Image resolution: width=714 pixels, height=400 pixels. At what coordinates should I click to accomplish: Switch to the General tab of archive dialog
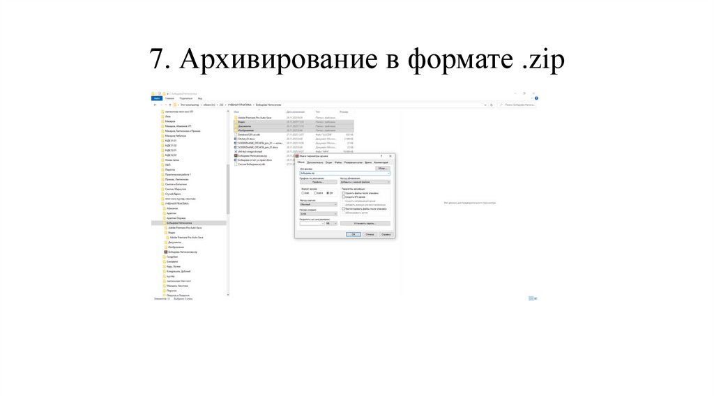pos(301,162)
